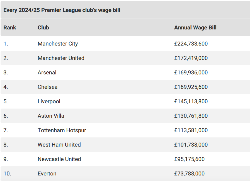Click the Manchester City club name
This screenshot has height=181, width=250.
click(x=58, y=44)
